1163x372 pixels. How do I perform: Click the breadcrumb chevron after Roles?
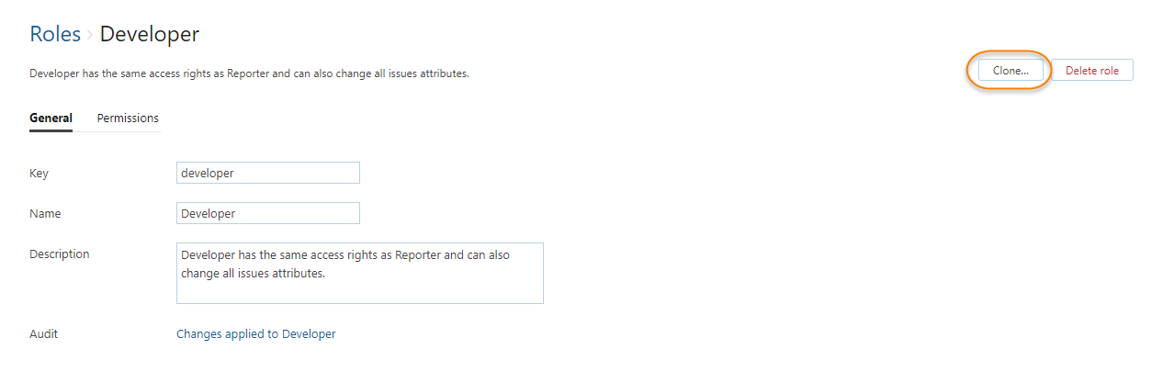click(x=90, y=36)
